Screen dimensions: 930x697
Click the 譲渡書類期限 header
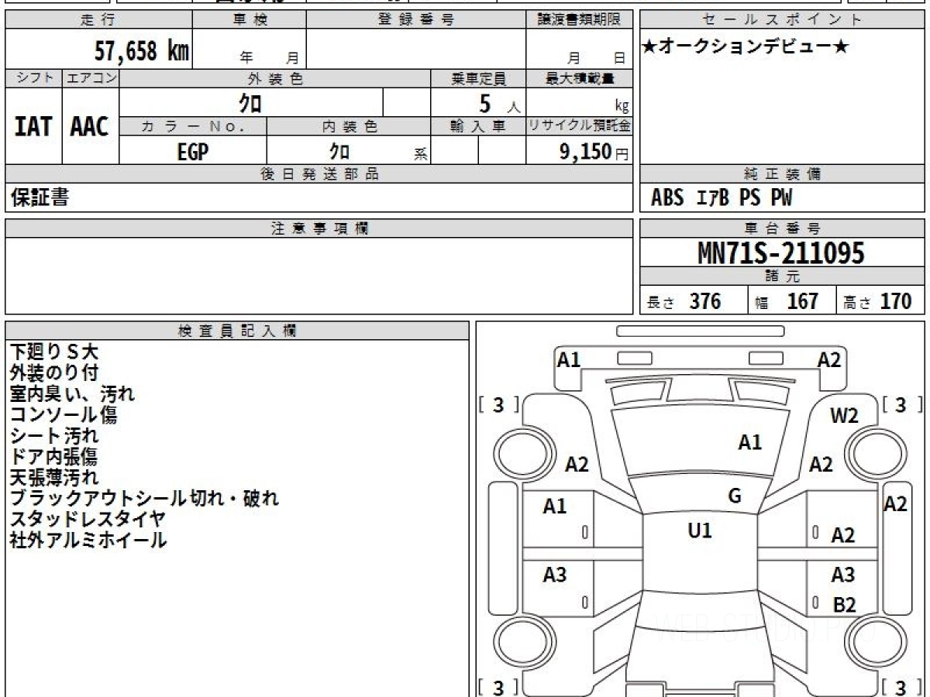tap(579, 20)
